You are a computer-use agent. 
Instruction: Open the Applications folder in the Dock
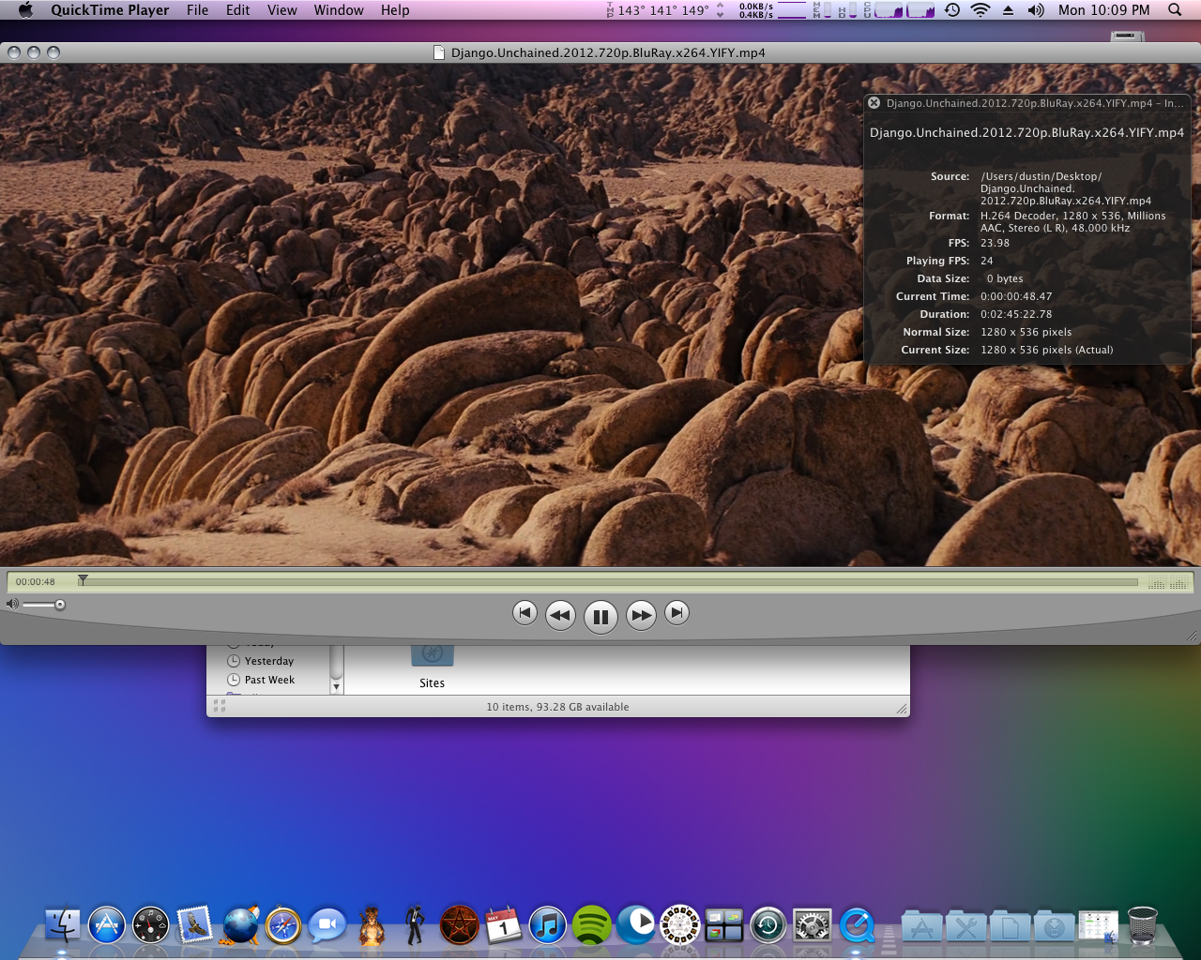click(x=921, y=926)
